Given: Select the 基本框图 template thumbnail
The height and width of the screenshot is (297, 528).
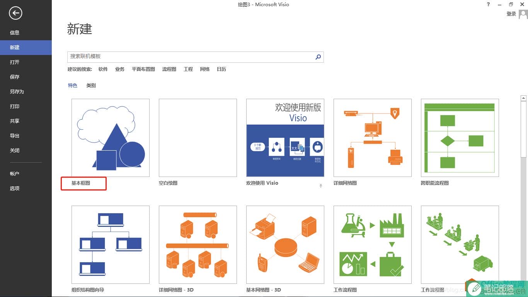Looking at the screenshot, I should tap(111, 138).
